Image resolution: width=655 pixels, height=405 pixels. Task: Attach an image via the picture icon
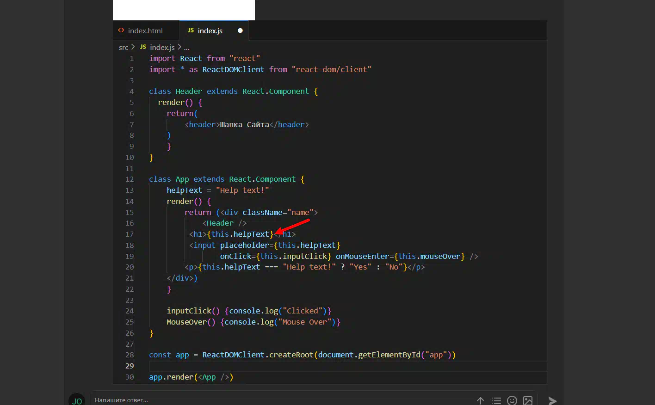click(528, 400)
